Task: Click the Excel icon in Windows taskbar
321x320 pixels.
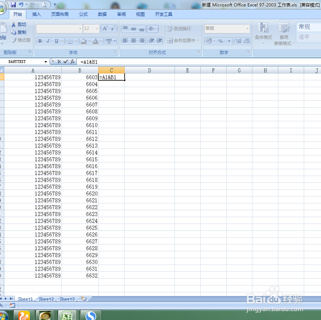Action: click(x=67, y=315)
